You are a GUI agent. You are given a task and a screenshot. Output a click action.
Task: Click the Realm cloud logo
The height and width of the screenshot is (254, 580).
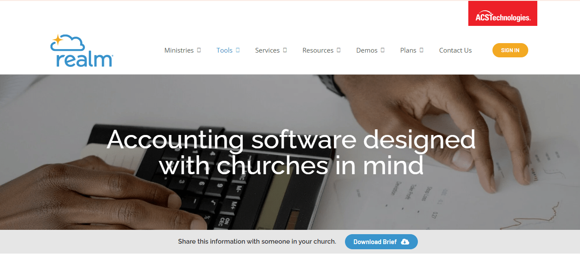(82, 50)
